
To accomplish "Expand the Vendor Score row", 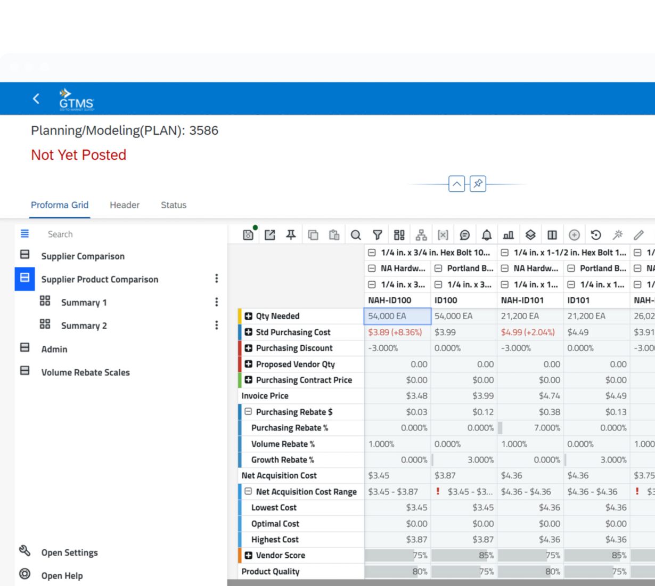I will [249, 555].
